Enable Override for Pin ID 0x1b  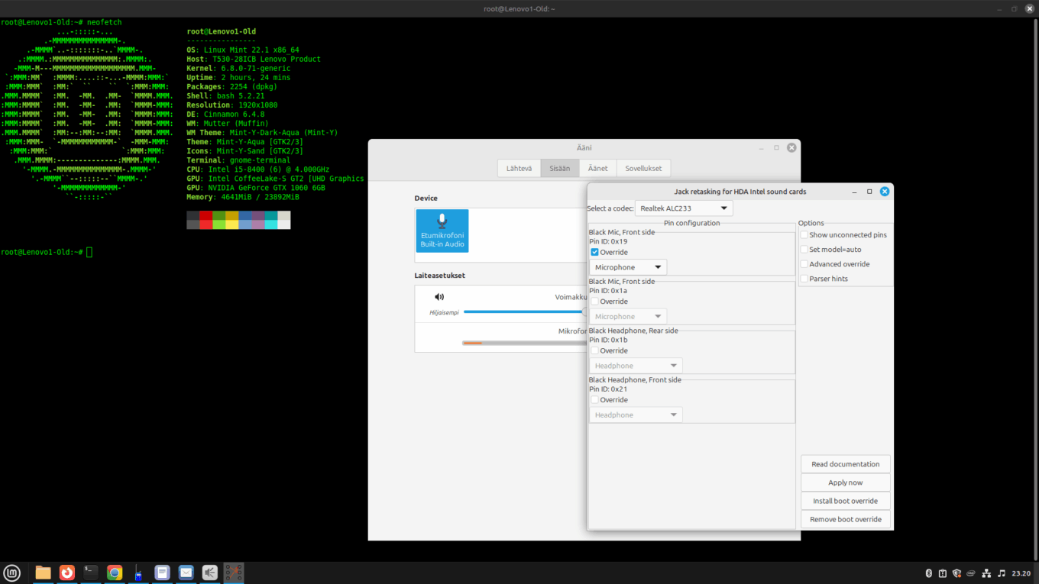pos(594,350)
